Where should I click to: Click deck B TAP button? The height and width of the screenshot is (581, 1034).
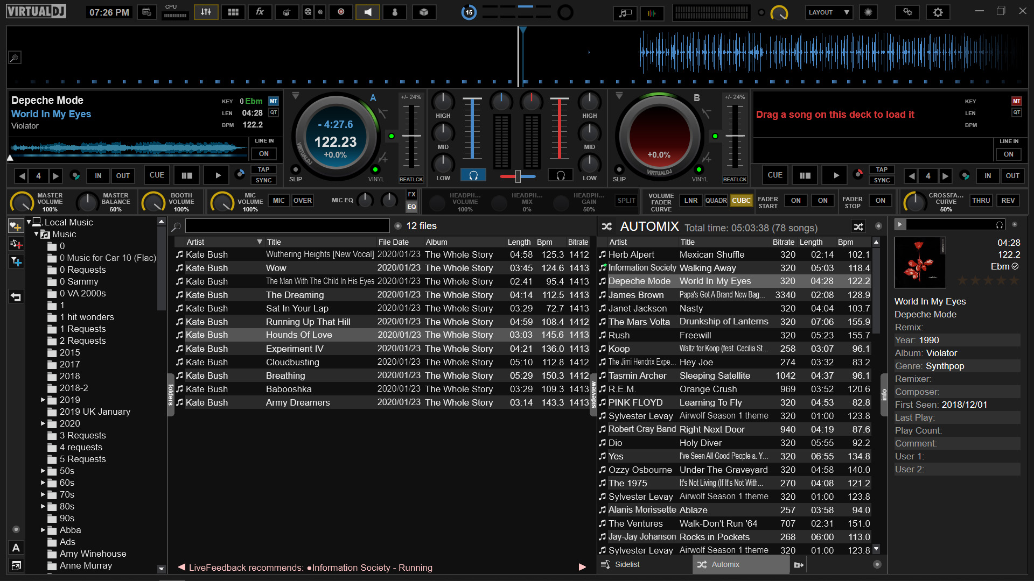point(882,169)
